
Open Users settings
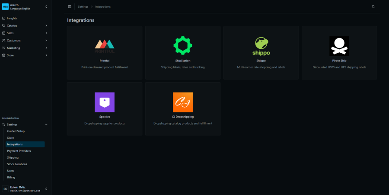tap(25, 171)
